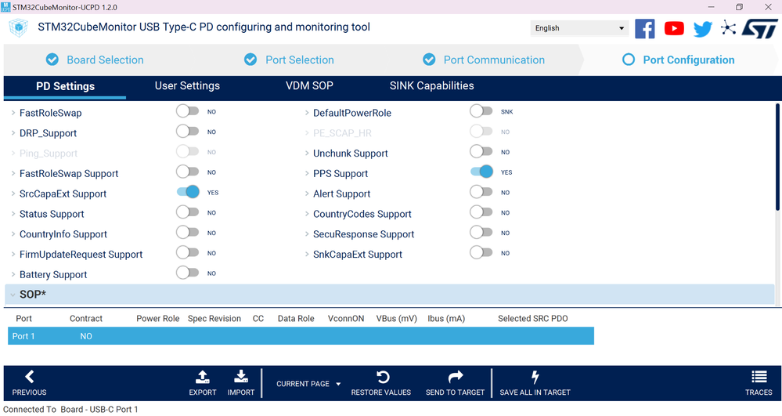The height and width of the screenshot is (416, 782).
Task: Turn off the SrcCapaExt Support switch
Action: (x=188, y=192)
